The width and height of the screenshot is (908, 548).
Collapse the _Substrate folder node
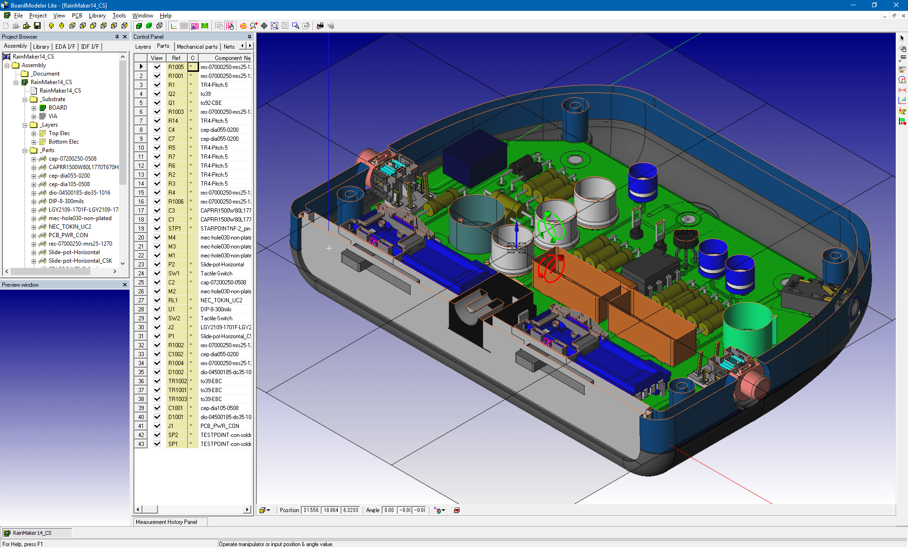[25, 99]
